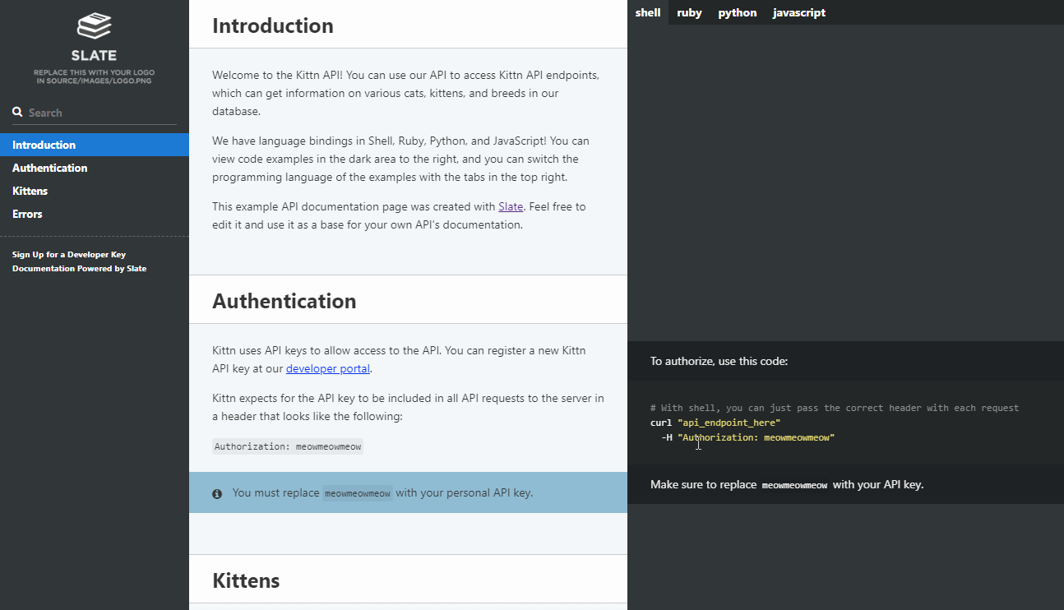Open the developer portal link

[x=328, y=368]
